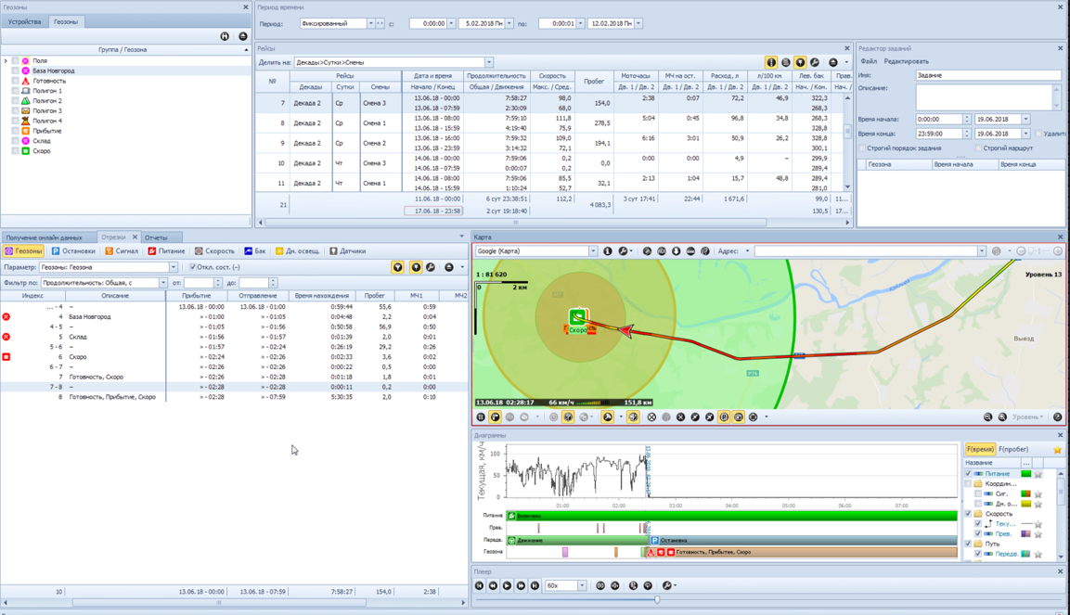
Task: Open the Фильтр по dropdown
Action: 163,283
